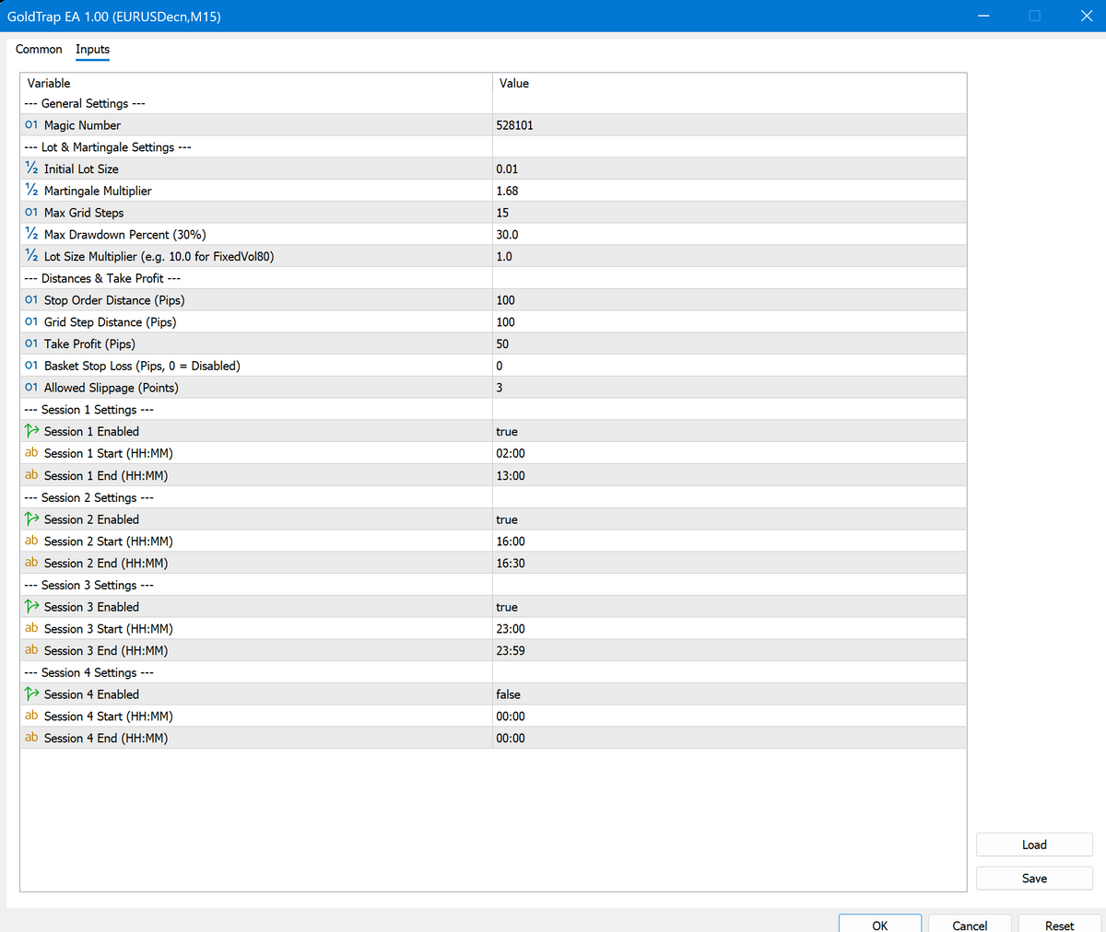Image resolution: width=1106 pixels, height=932 pixels.
Task: Toggle Session 1 Enabled true value
Action: (x=507, y=432)
